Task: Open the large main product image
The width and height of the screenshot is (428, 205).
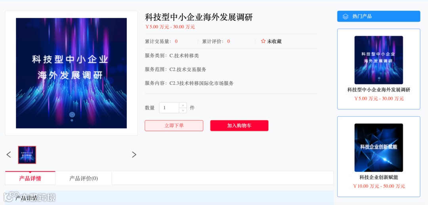Action: (x=71, y=73)
